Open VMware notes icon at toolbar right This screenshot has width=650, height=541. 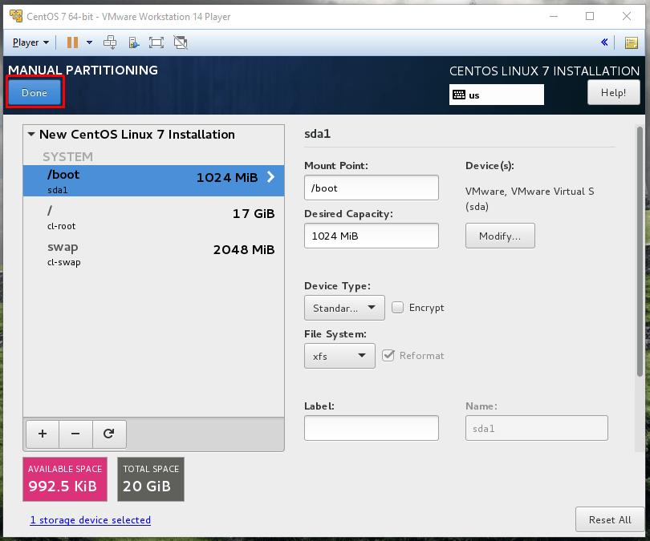pyautogui.click(x=632, y=42)
